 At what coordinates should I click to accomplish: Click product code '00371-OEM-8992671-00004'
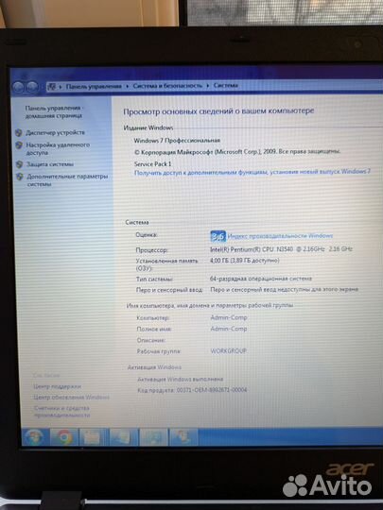point(212,390)
